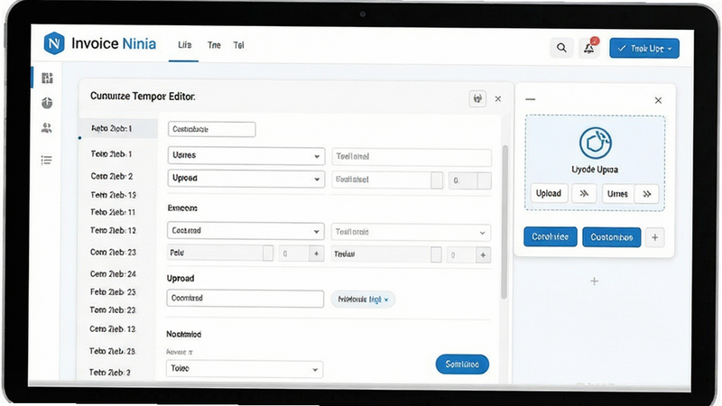Click the Umes button in side panel
Image resolution: width=722 pixels, height=406 pixels.
(x=617, y=194)
